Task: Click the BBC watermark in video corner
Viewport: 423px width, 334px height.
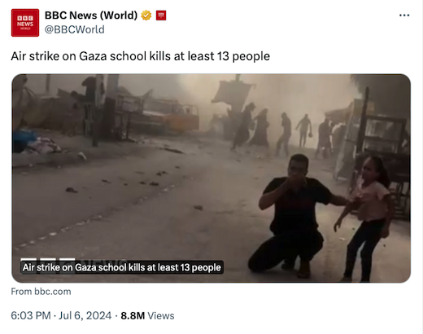Action: coord(48,260)
